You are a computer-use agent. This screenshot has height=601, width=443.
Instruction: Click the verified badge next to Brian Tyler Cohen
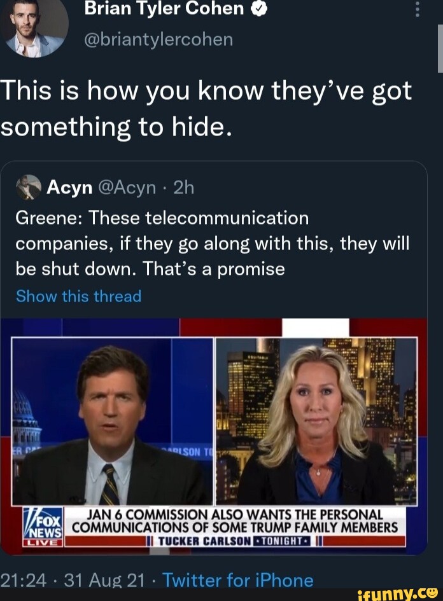coord(258,8)
